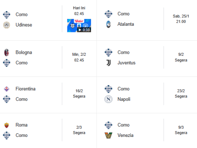The width and height of the screenshot is (197, 148).
Task: Click the Napoli N logo
Action: [108, 99]
